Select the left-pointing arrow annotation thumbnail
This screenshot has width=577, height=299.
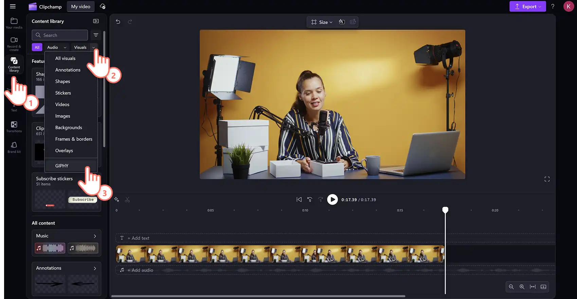(x=83, y=284)
